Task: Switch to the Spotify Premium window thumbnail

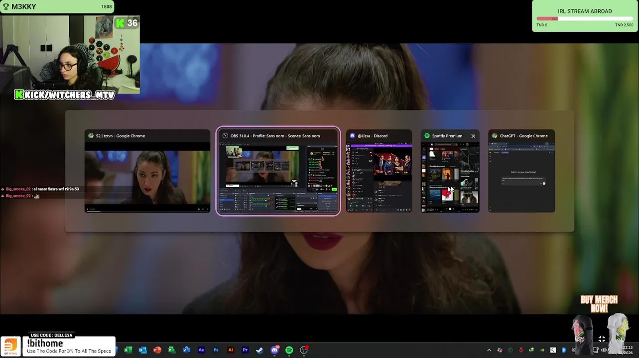Action: [x=450, y=171]
